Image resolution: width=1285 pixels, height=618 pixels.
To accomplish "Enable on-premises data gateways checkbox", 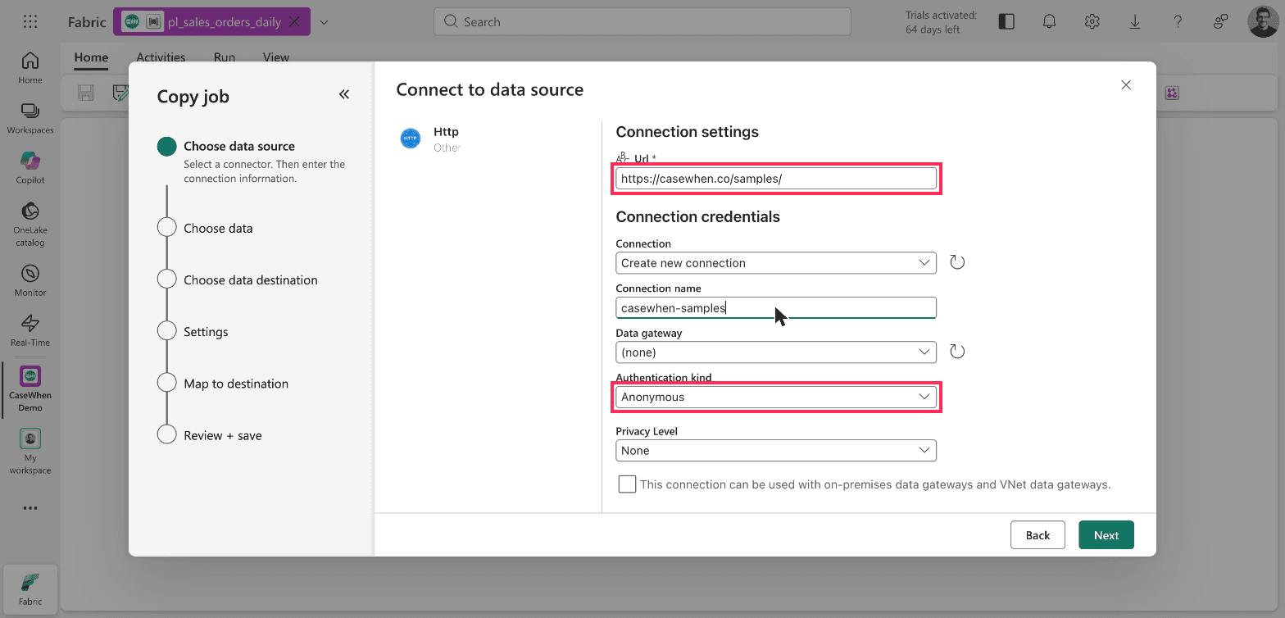I will [627, 484].
